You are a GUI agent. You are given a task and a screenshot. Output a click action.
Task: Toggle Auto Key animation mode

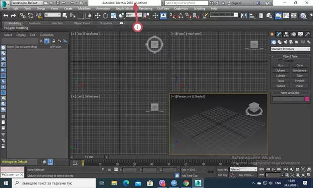[x=222, y=170]
